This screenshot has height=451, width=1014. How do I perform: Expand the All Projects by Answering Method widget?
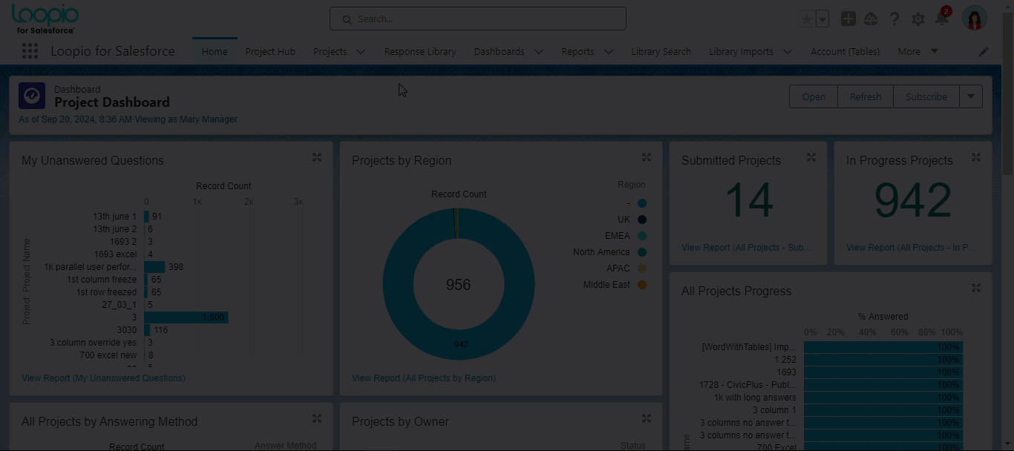317,418
